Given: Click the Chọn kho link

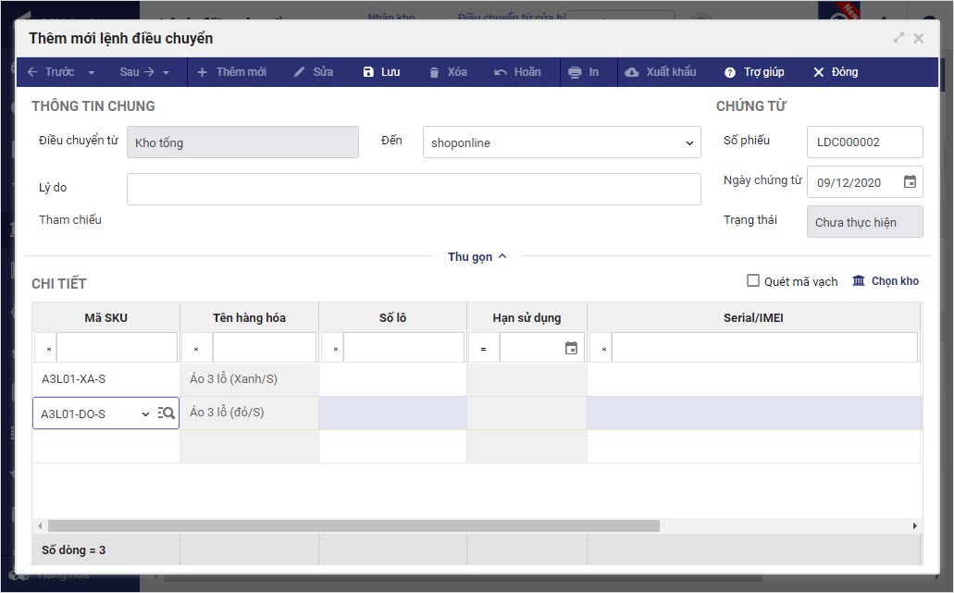Looking at the screenshot, I should [x=886, y=281].
